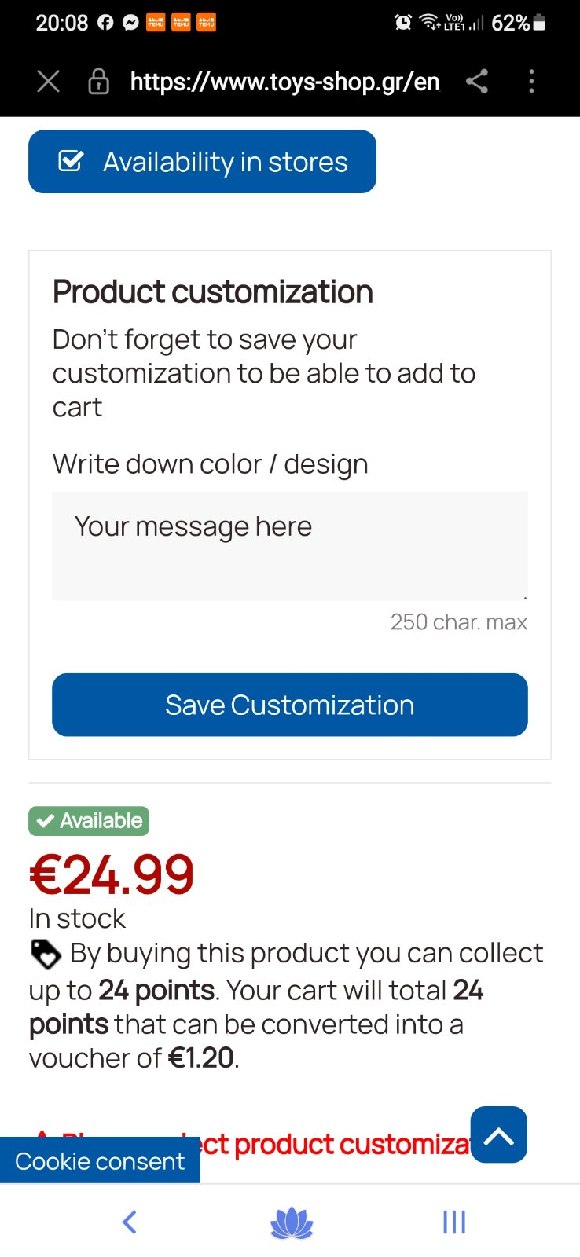
Task: Tap the loyalty points tag icon
Action: (x=46, y=955)
